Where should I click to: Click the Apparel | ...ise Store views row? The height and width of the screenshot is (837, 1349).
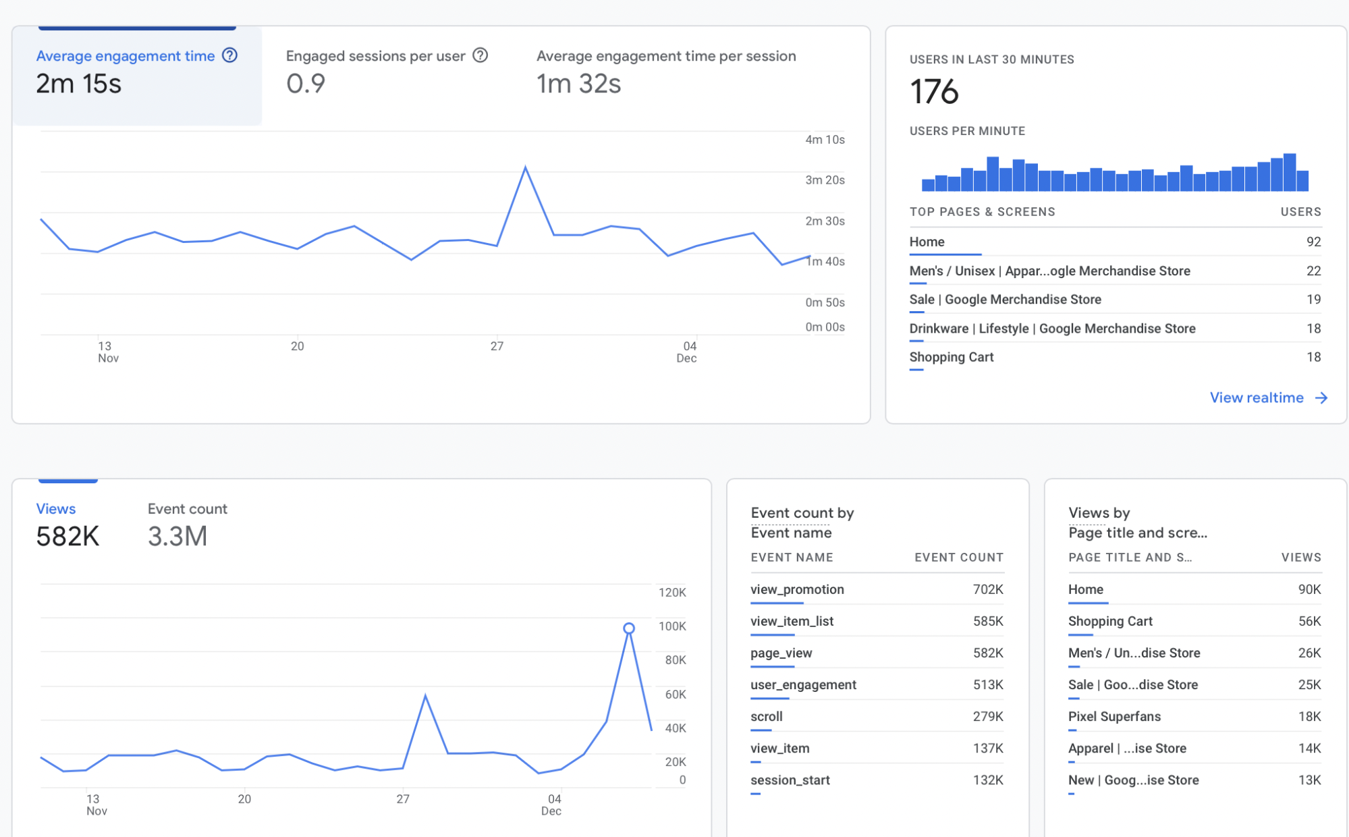point(1194,748)
